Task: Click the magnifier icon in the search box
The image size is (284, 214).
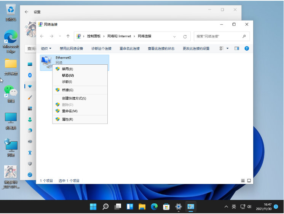Action: click(244, 36)
